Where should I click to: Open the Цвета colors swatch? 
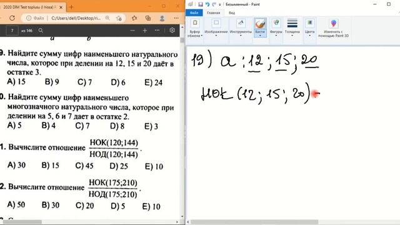click(310, 23)
